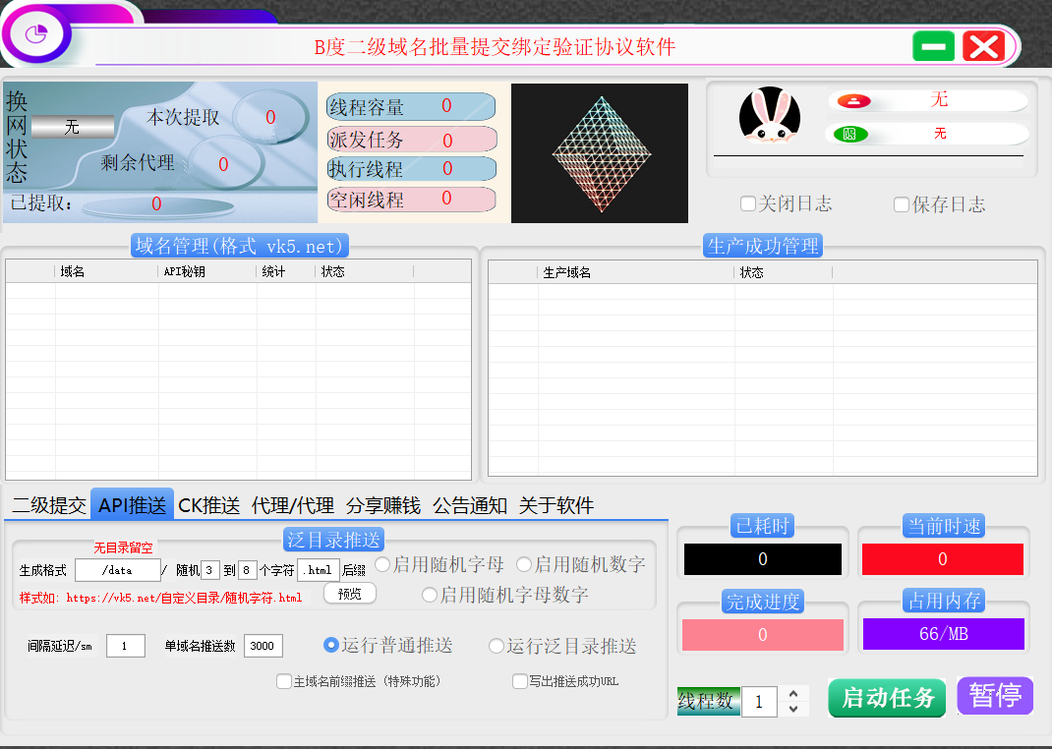Click the 单域名推送数 input field
The image size is (1052, 749).
[x=263, y=646]
